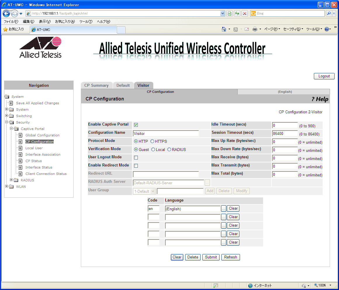Go back with the browser Back arrow
The height and width of the screenshot is (290, 339).
click(x=6, y=13)
